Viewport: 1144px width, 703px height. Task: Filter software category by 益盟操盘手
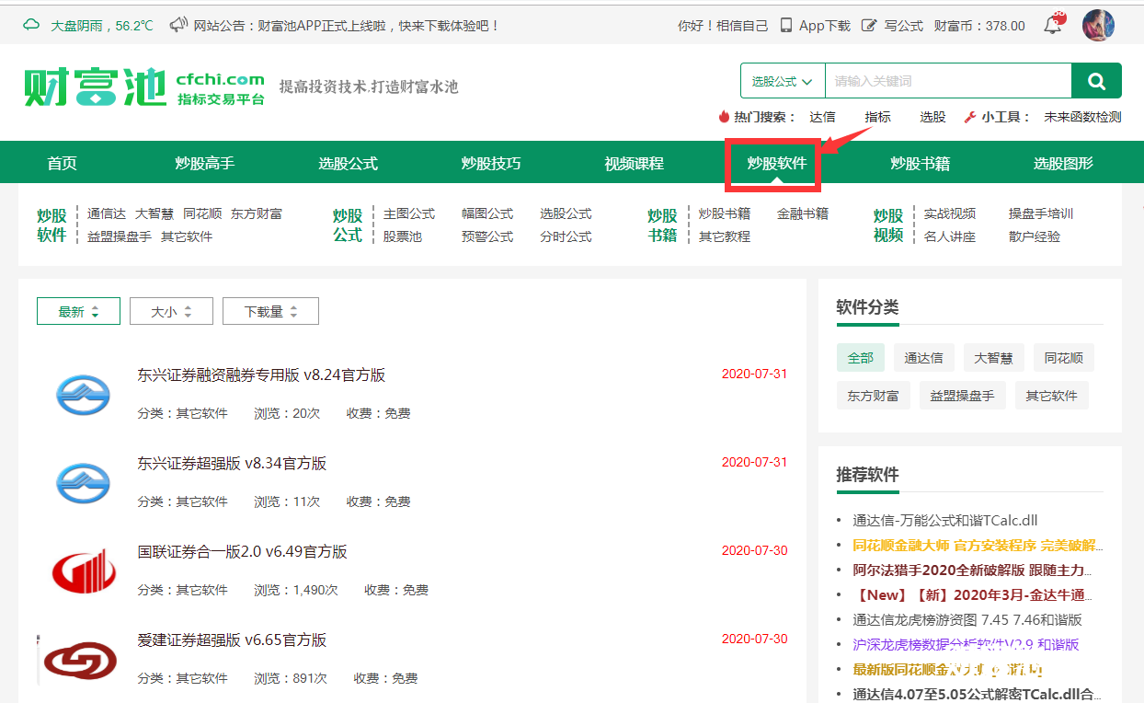963,396
